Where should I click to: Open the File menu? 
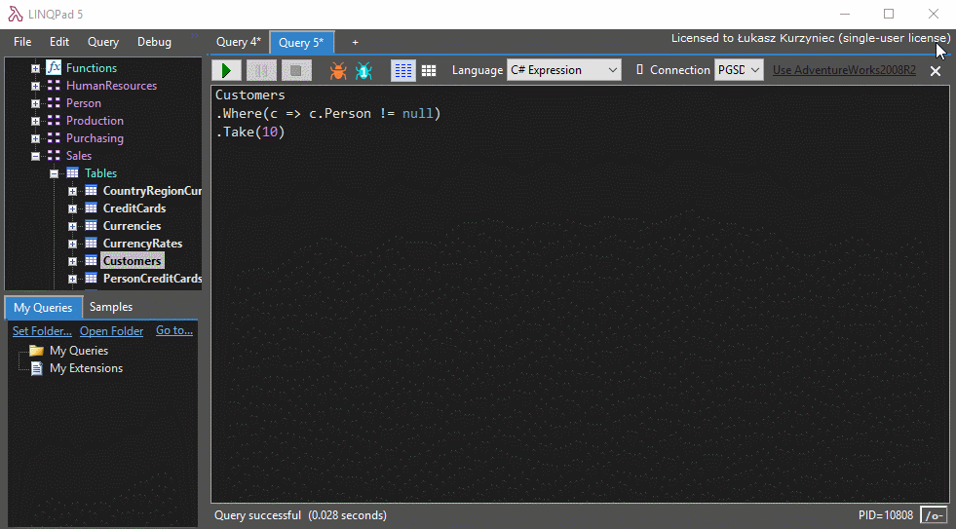click(22, 42)
